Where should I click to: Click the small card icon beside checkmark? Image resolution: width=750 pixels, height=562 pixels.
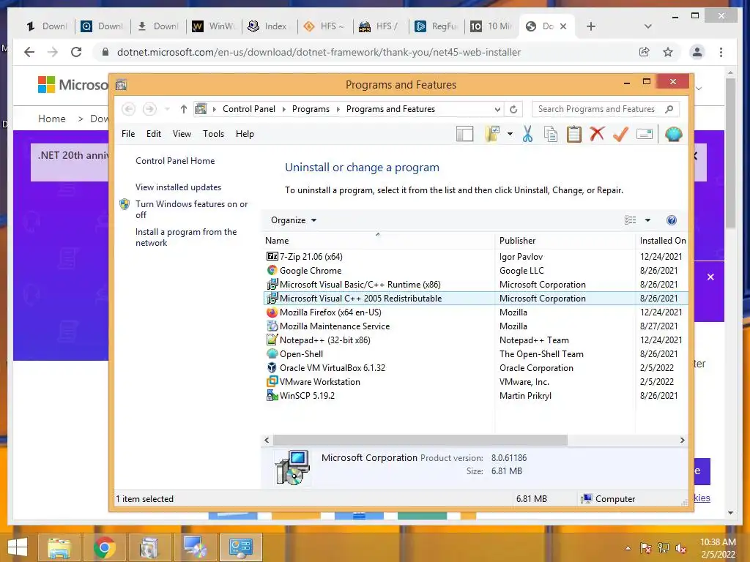[x=645, y=135]
